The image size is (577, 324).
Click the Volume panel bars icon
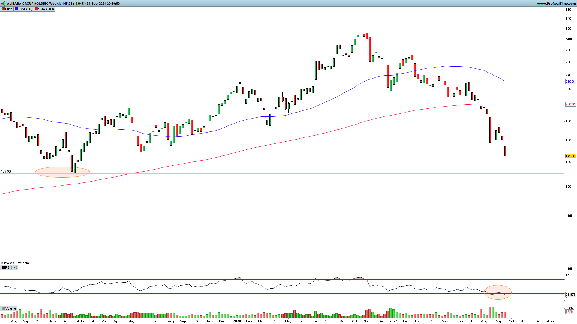(x=3, y=308)
